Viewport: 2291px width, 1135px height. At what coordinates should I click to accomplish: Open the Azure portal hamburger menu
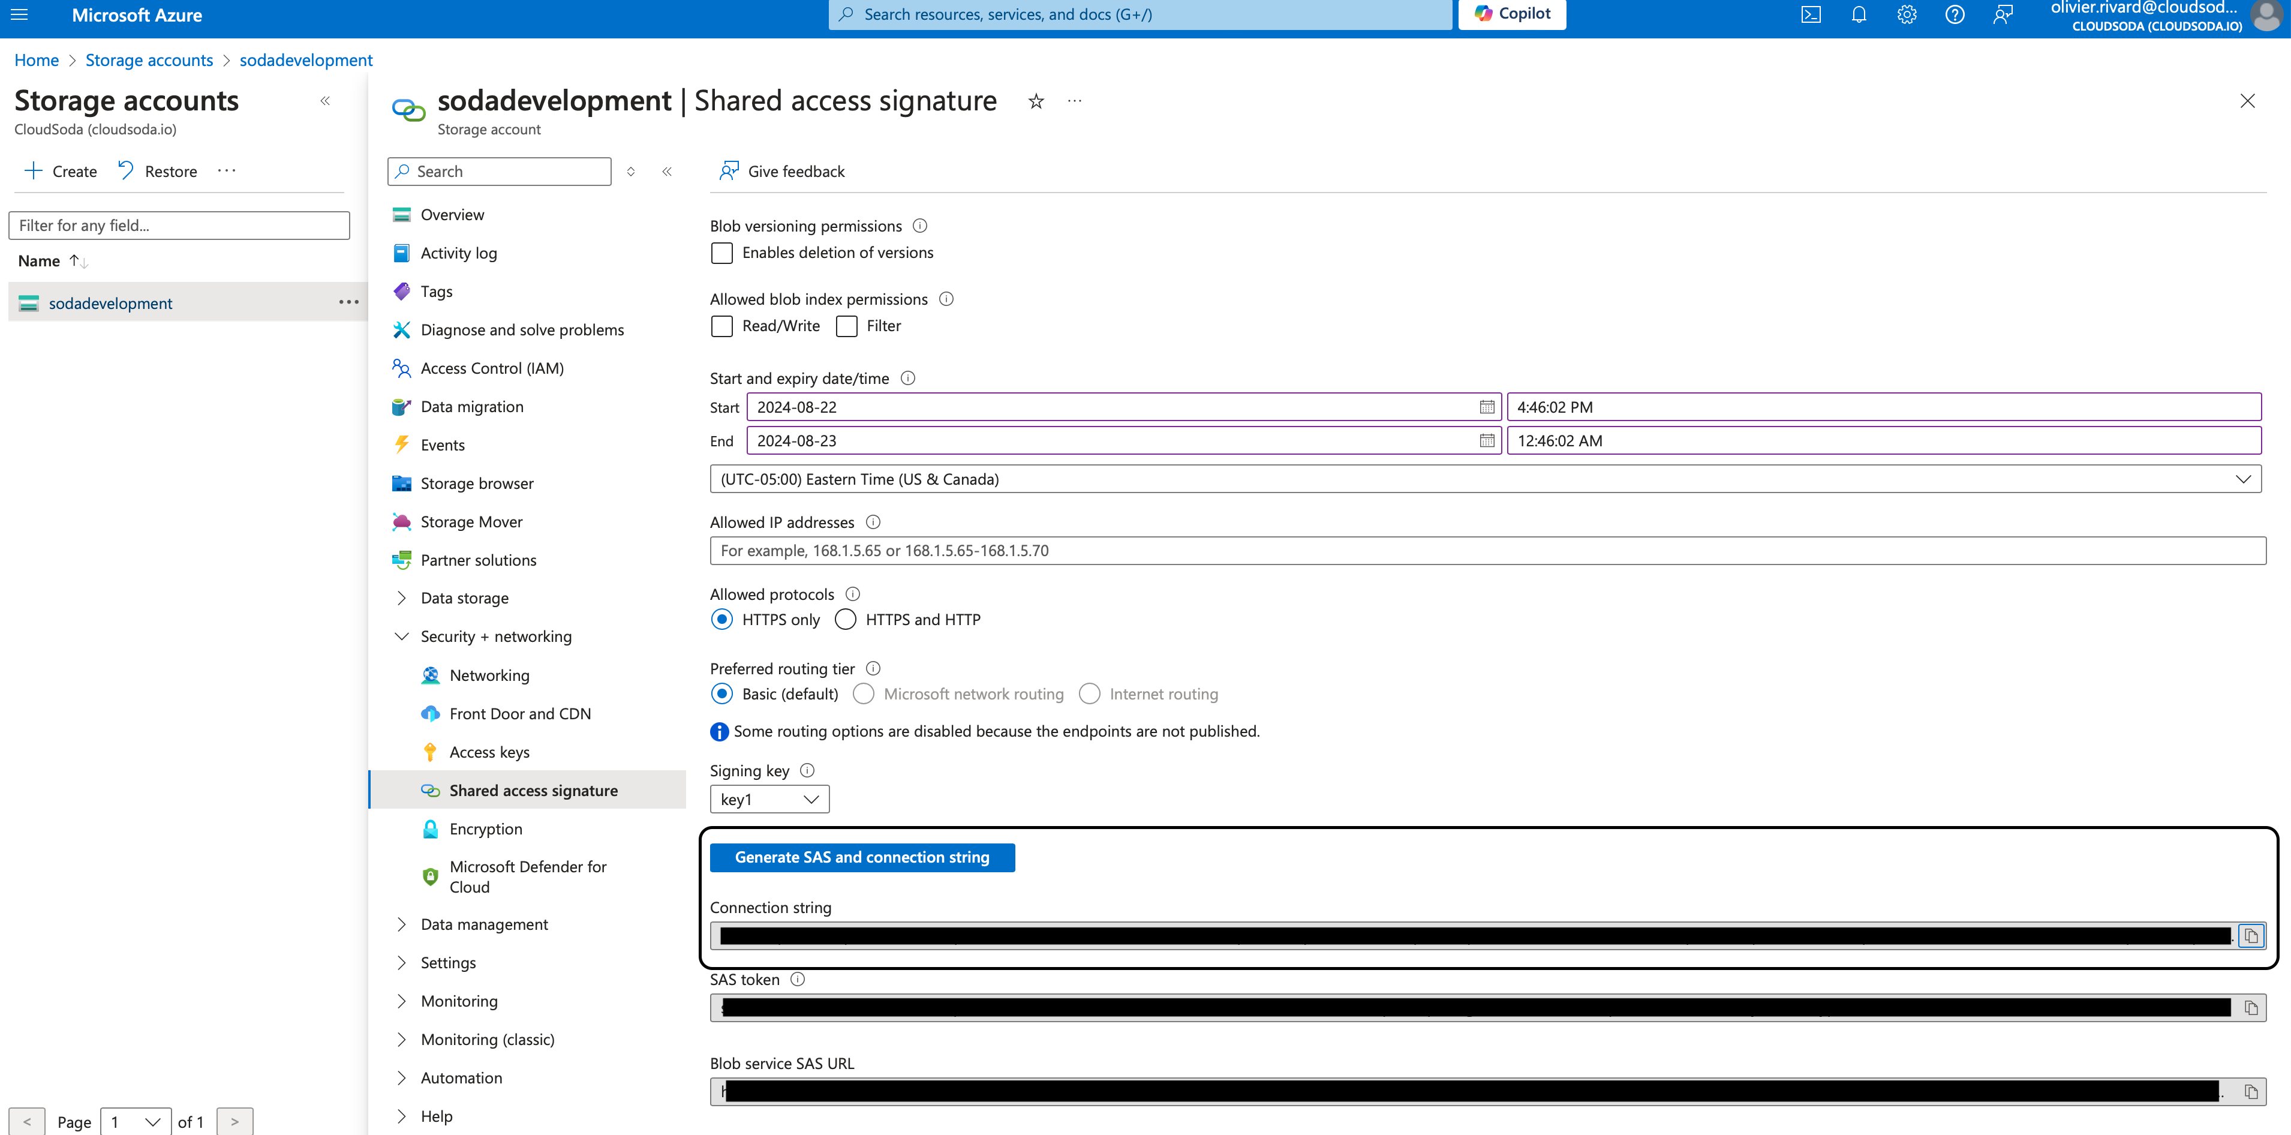[20, 14]
